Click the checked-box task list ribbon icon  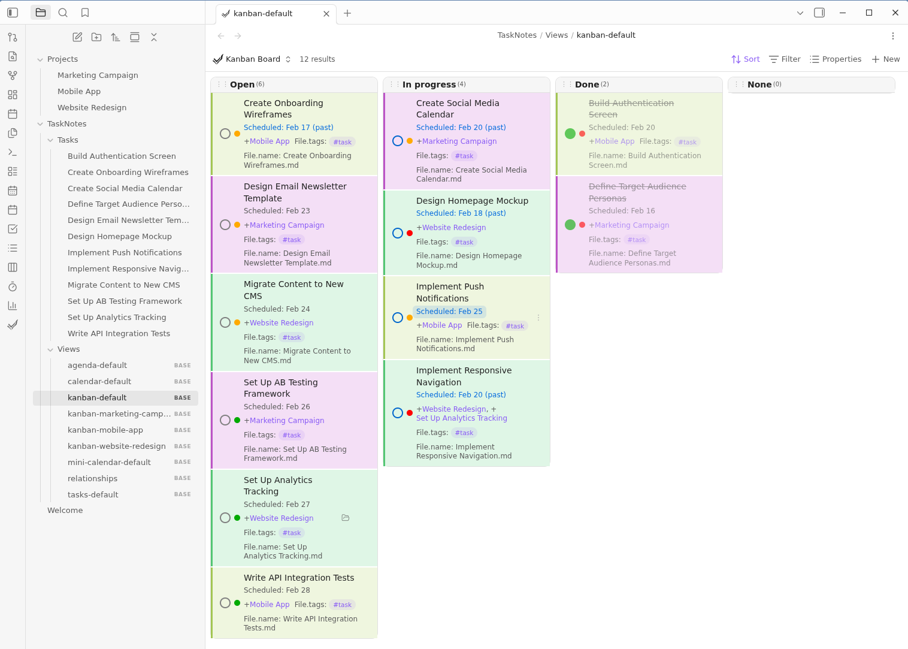13,229
